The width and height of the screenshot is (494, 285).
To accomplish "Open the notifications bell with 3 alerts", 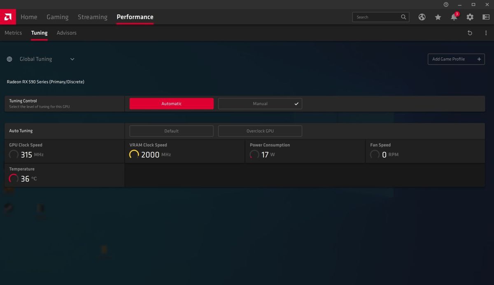I will pos(454,17).
